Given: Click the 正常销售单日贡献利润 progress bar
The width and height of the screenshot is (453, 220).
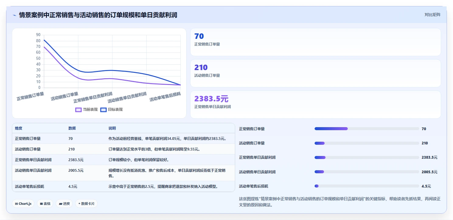Looking at the screenshot, I should 367,157.
